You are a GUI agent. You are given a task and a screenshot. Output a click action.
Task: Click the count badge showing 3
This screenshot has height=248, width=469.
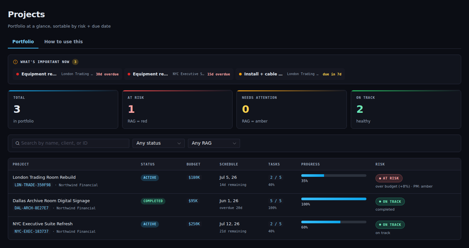pyautogui.click(x=75, y=62)
